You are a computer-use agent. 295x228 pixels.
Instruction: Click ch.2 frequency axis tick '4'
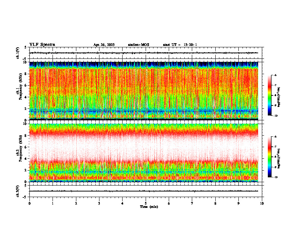[26, 159]
